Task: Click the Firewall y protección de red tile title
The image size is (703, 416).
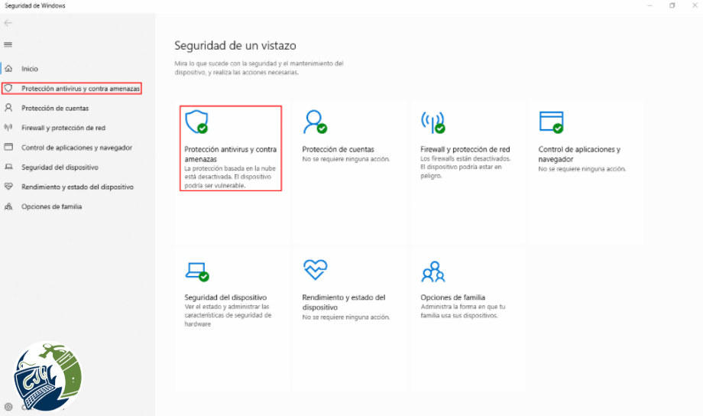Action: [465, 149]
